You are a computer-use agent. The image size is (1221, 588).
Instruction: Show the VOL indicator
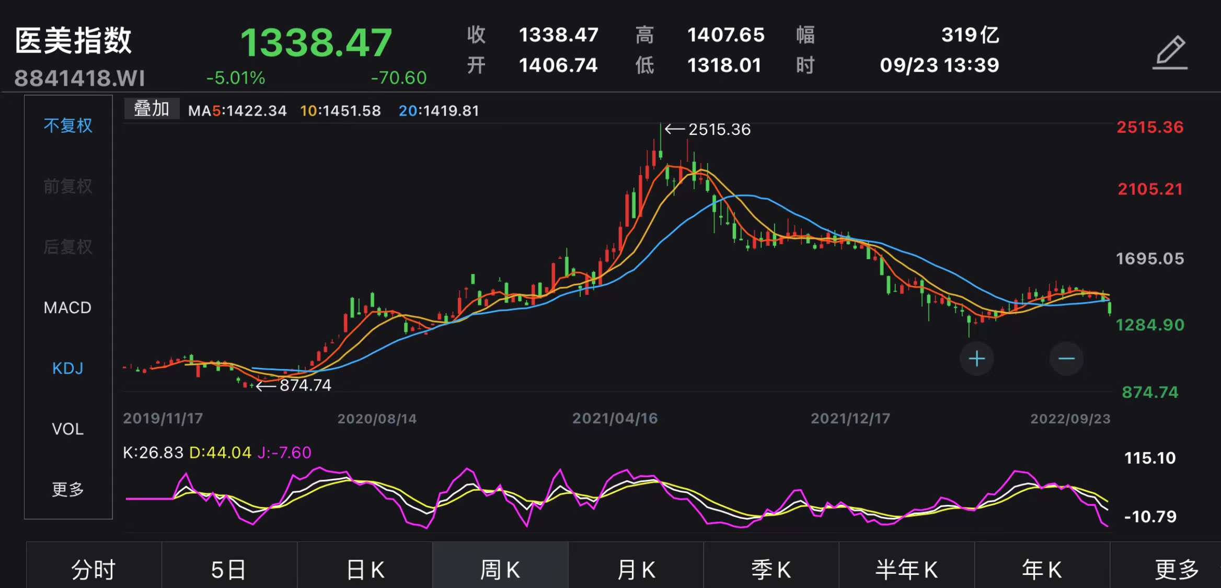pyautogui.click(x=68, y=429)
